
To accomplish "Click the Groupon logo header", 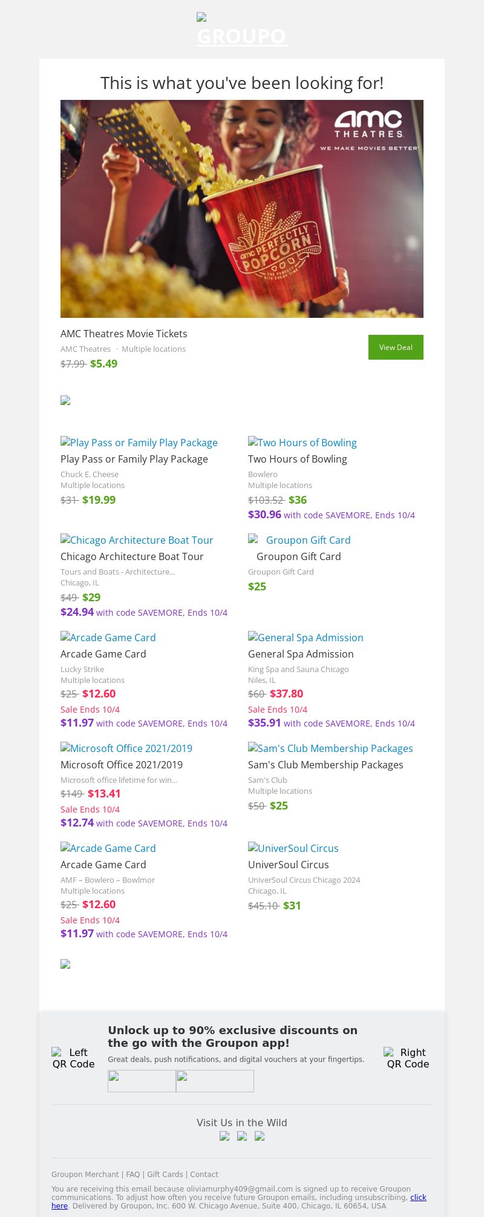I will pos(242,31).
